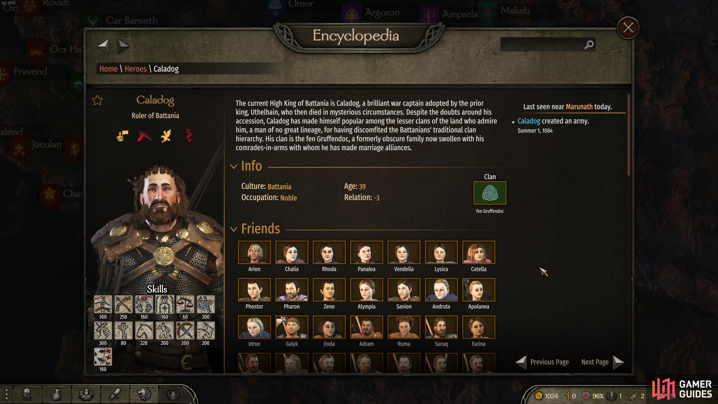This screenshot has width=718, height=404.
Task: Go back with the left arrow
Action: click(103, 46)
